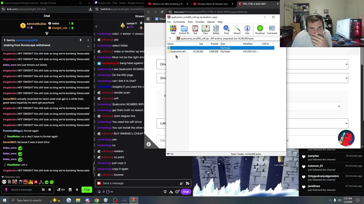Launch the WinRAR Wizard
This screenshot has width=364, height=204.
pyautogui.click(x=237, y=30)
